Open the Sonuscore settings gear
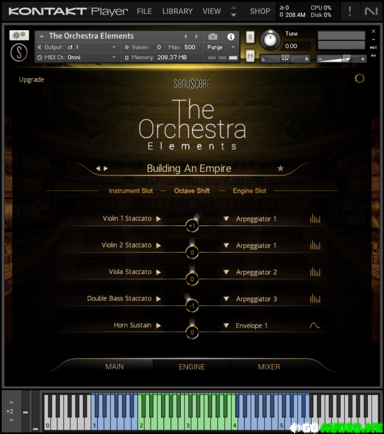The height and width of the screenshot is (434, 384). point(359,78)
